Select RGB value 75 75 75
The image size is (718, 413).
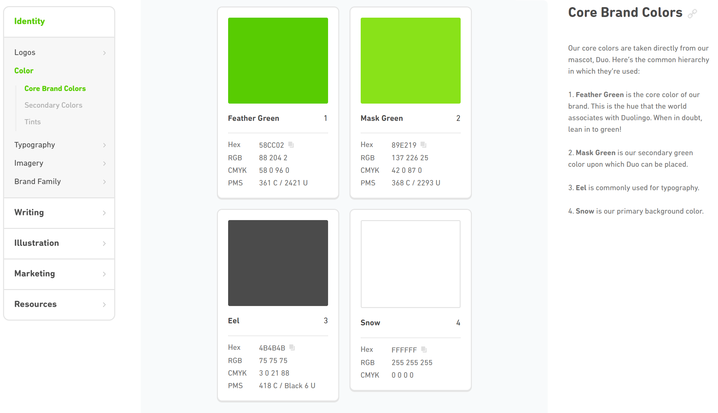[x=273, y=360]
